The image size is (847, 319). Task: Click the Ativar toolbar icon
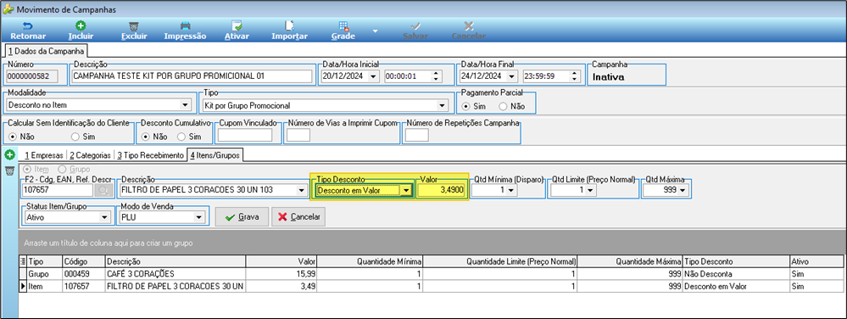point(237,26)
